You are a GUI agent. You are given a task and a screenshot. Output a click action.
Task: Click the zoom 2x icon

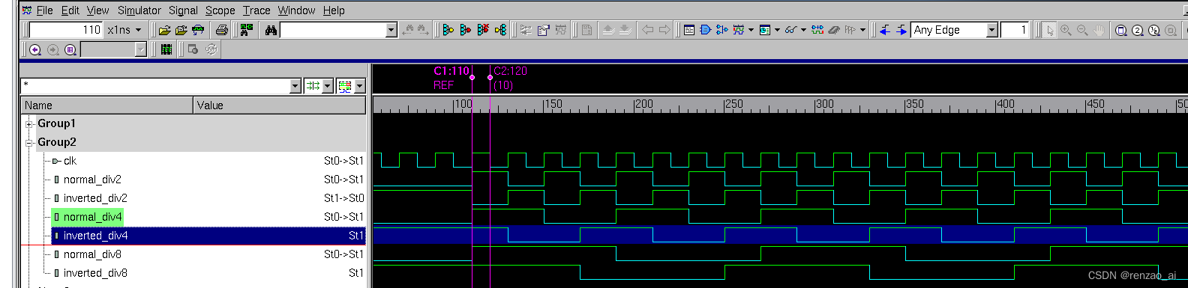click(1138, 30)
